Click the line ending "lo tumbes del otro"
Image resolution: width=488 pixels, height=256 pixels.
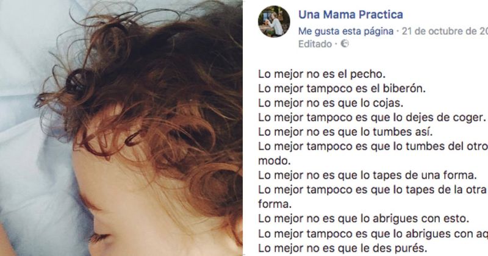[x=373, y=146]
